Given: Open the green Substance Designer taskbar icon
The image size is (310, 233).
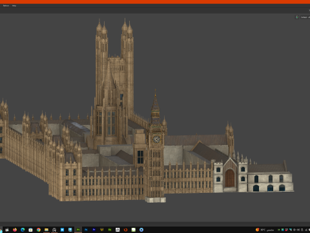Looking at the screenshot, I should (110, 230).
